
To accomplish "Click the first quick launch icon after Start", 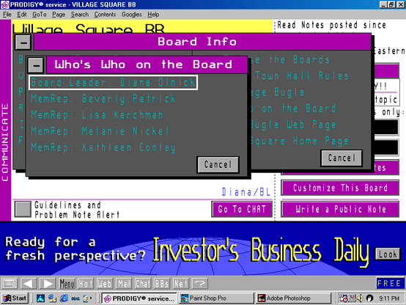I will (40, 298).
